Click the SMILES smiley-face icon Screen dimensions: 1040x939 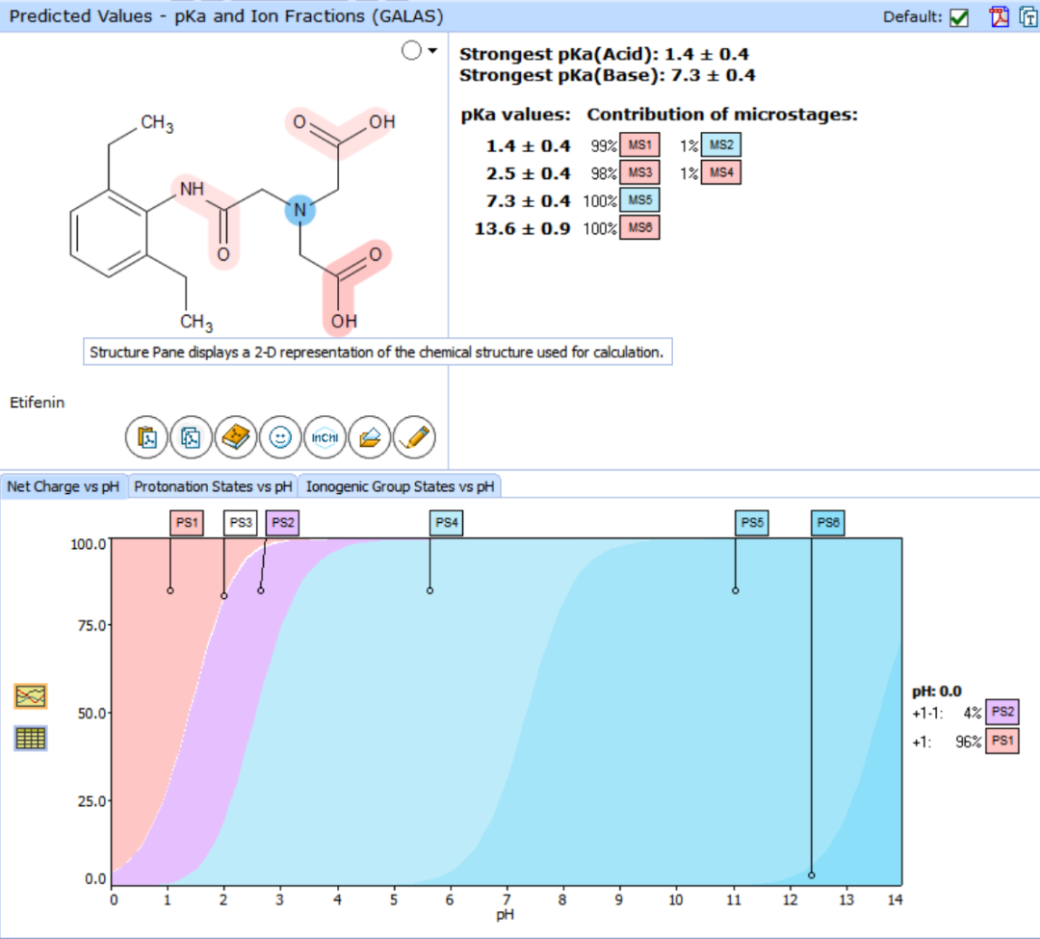[x=280, y=437]
